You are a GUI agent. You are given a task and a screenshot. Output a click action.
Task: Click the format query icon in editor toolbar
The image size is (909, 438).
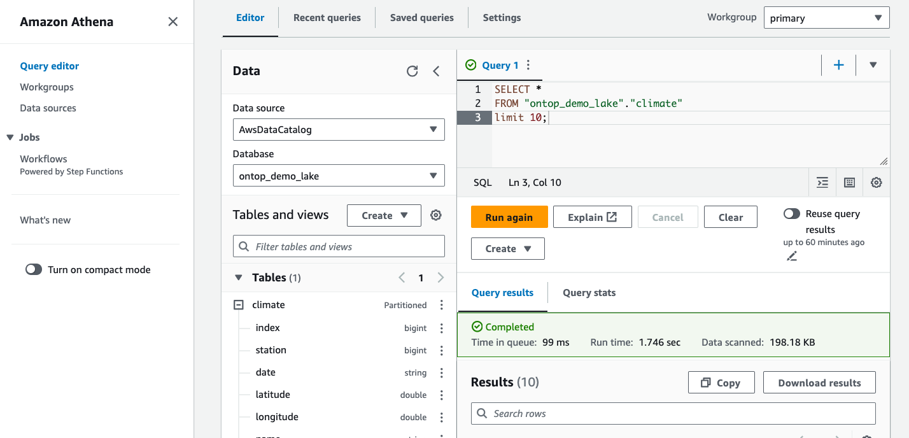pyautogui.click(x=822, y=182)
